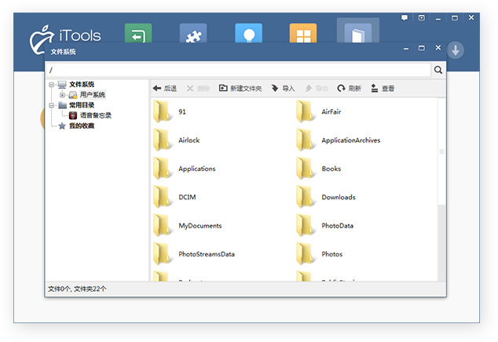Click the 导入 import button
Screen dimensions: 498x342
coord(283,88)
